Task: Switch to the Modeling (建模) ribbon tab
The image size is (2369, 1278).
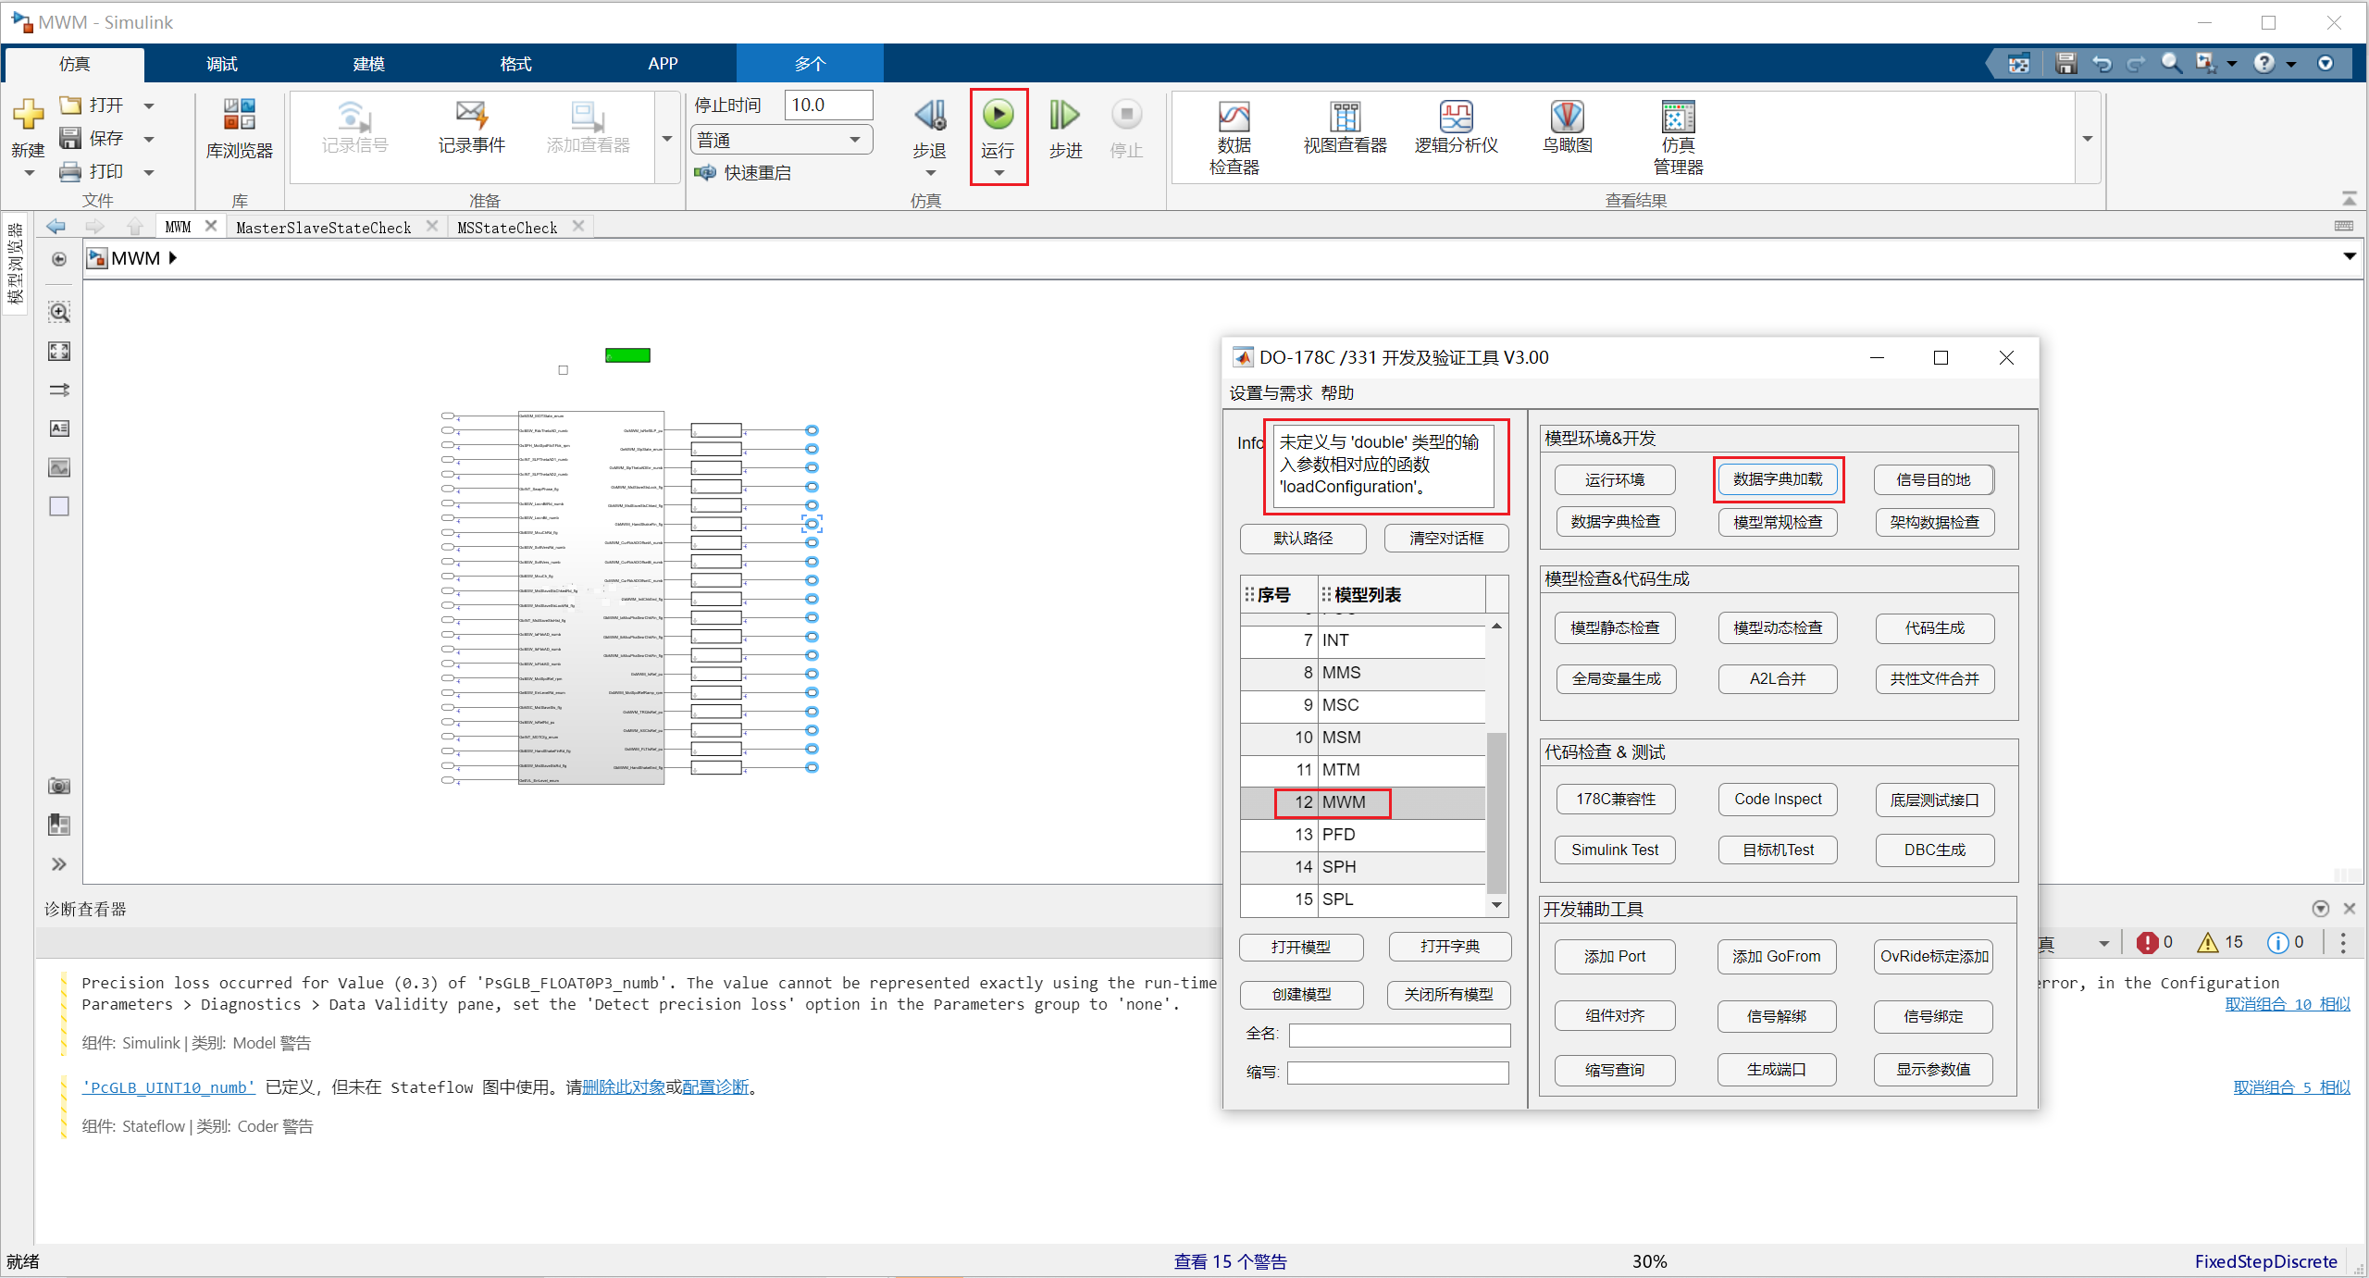Action: [x=368, y=64]
